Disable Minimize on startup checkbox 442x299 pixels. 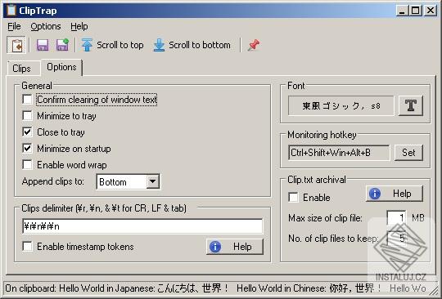pos(27,148)
